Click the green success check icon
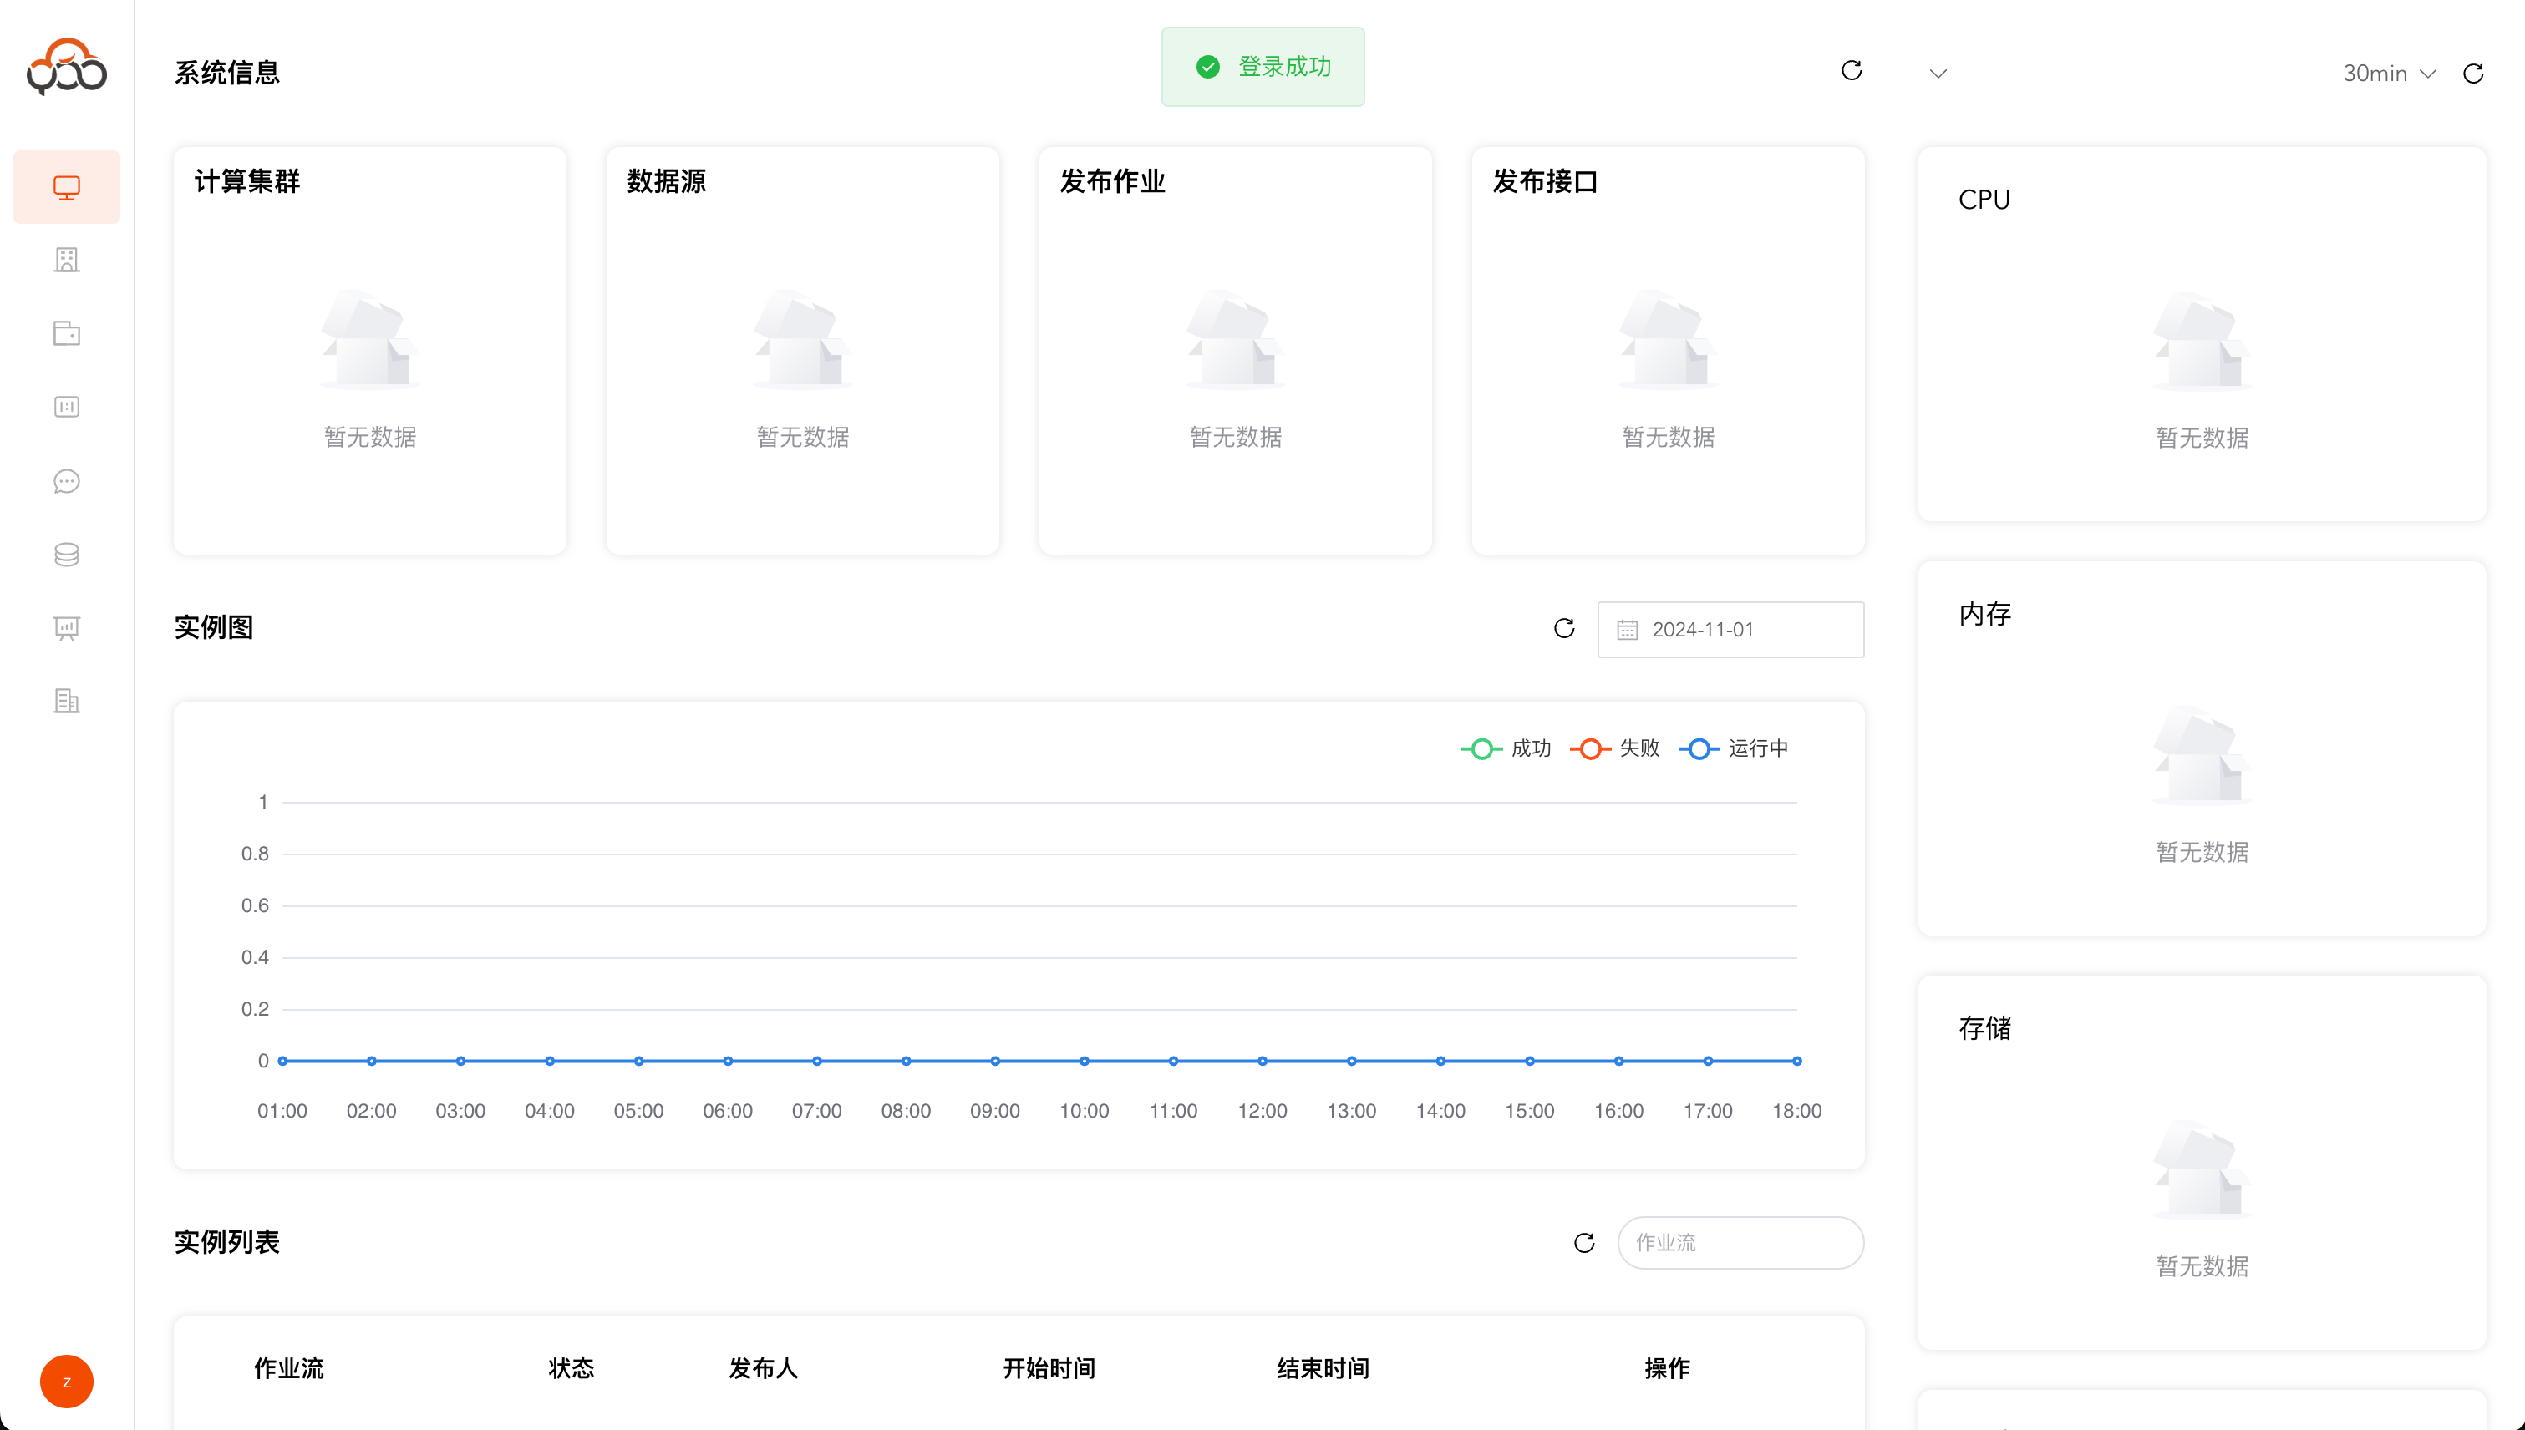2525x1430 pixels. click(1207, 67)
